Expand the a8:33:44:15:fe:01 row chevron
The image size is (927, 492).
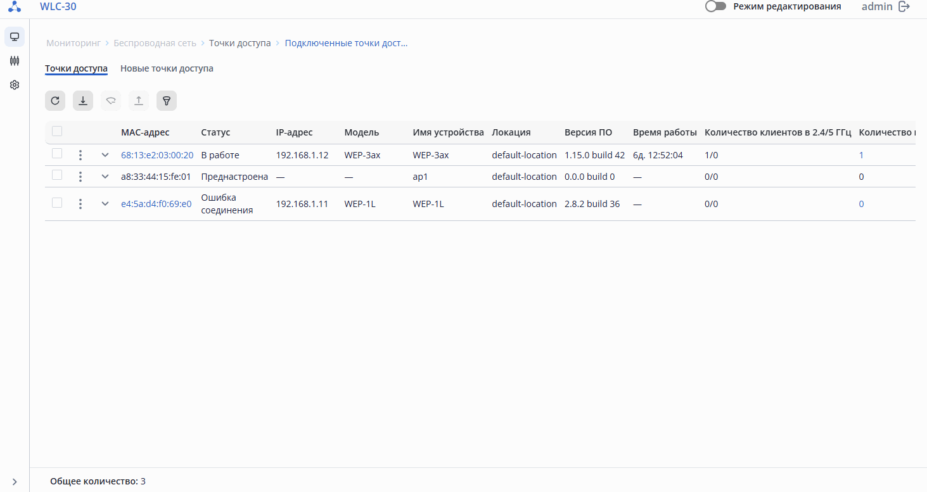tap(105, 177)
